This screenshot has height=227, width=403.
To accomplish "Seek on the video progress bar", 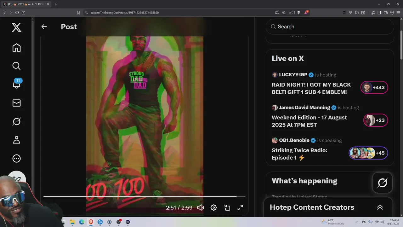I will pos(144,196).
